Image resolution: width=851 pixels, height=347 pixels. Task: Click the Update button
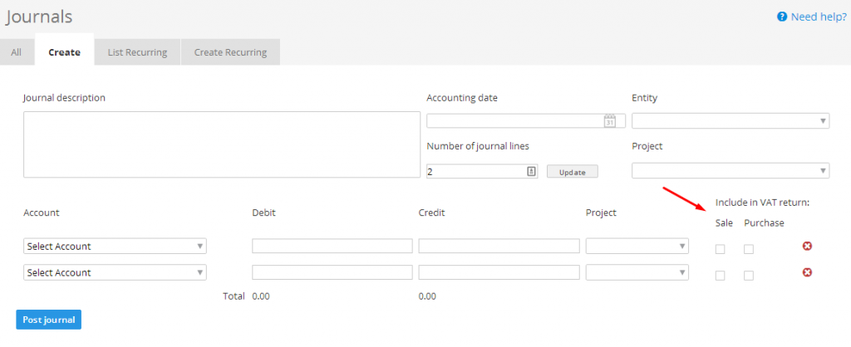(x=572, y=172)
